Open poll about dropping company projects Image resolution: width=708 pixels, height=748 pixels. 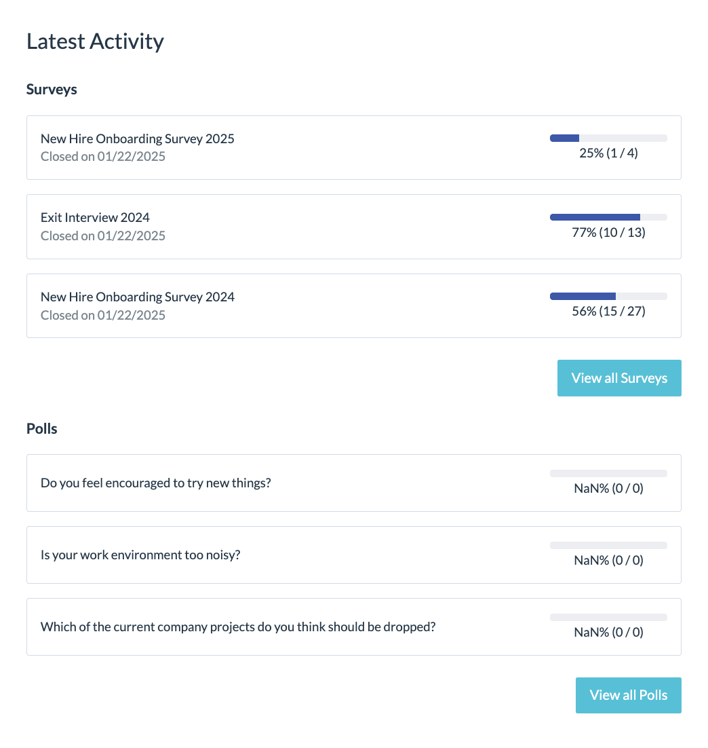(354, 627)
